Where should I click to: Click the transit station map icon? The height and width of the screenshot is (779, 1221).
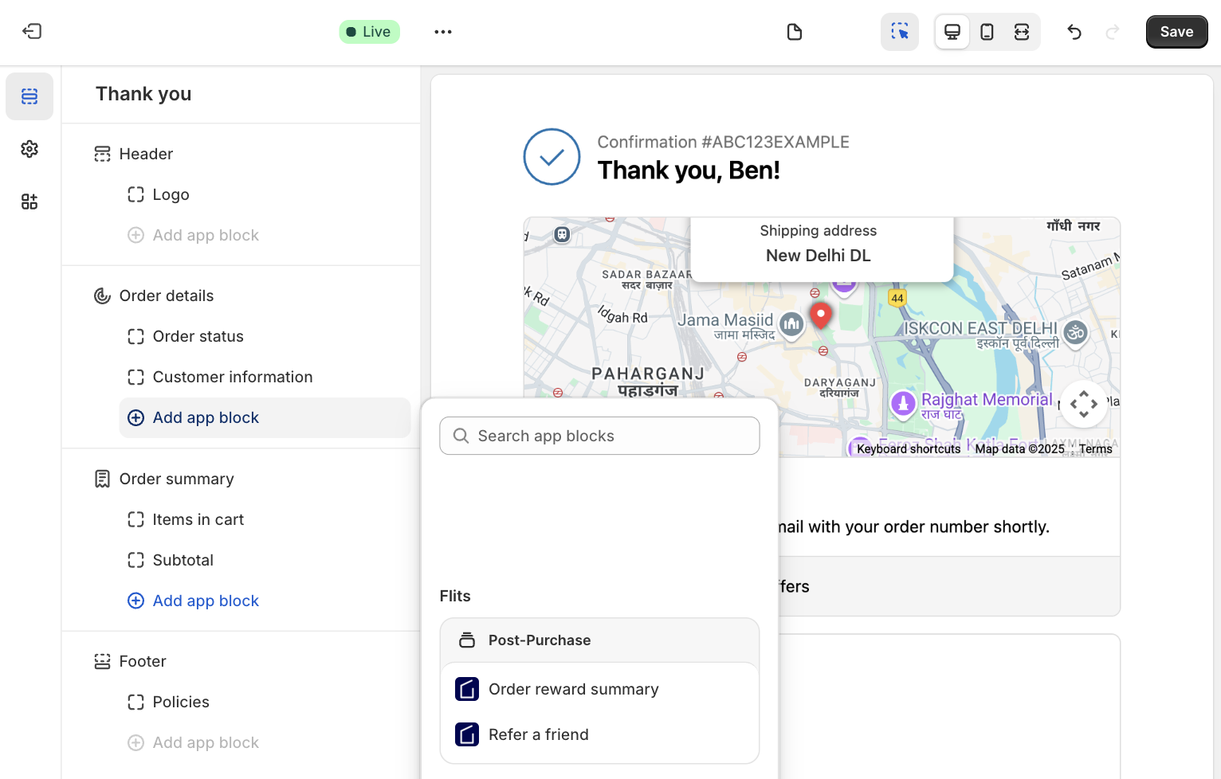pos(563,234)
